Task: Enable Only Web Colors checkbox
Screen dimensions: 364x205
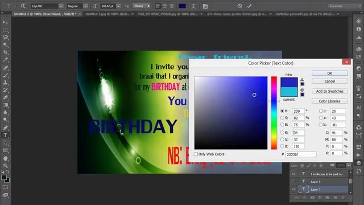Action: coord(196,154)
